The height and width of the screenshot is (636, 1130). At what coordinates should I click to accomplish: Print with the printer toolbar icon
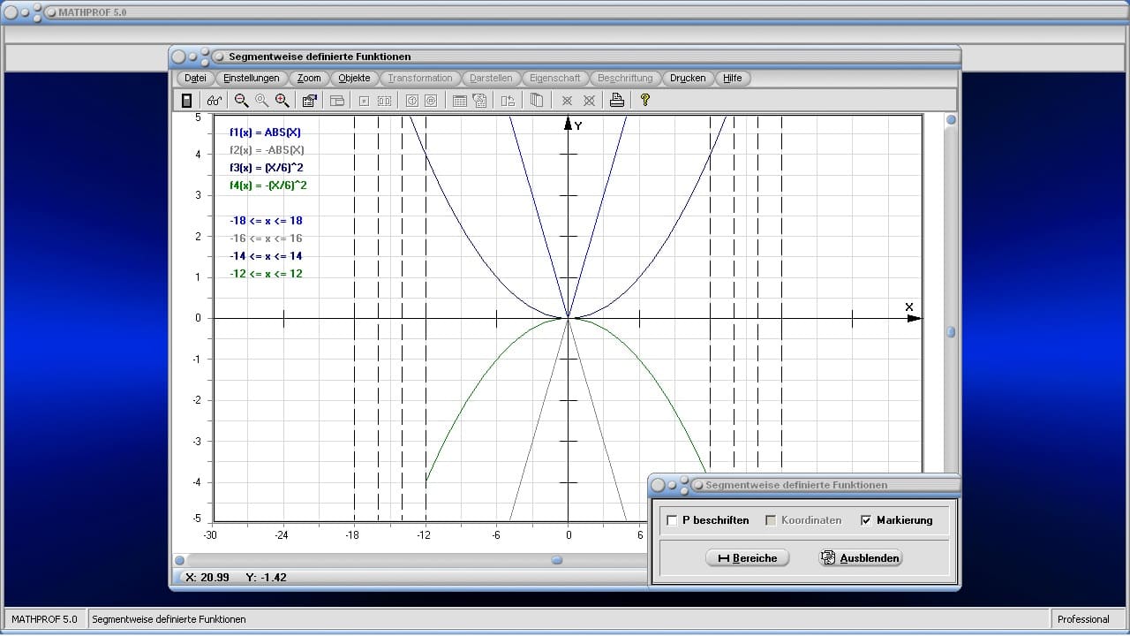pos(617,101)
